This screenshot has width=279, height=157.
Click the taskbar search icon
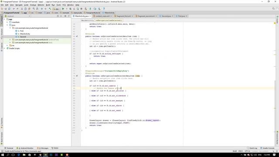8,155
